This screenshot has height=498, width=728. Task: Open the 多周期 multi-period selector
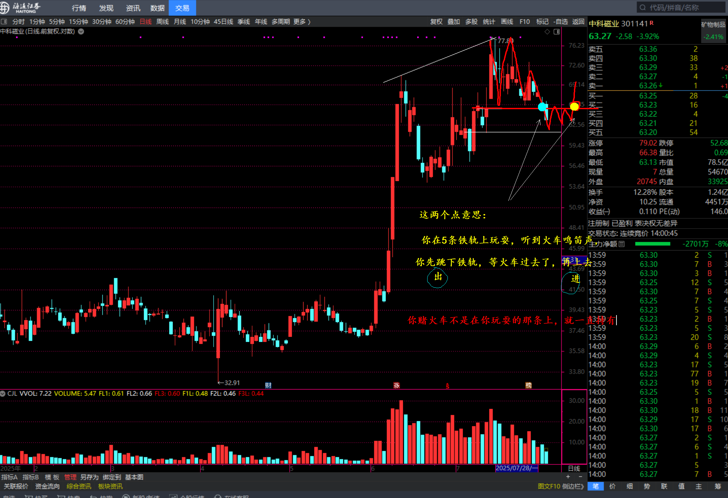click(x=281, y=22)
